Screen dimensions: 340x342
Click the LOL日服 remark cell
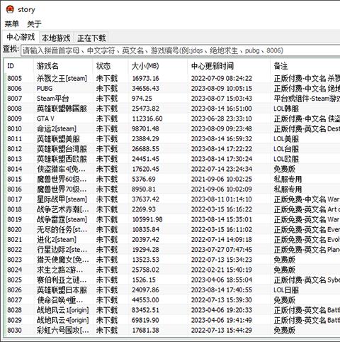click(286, 290)
